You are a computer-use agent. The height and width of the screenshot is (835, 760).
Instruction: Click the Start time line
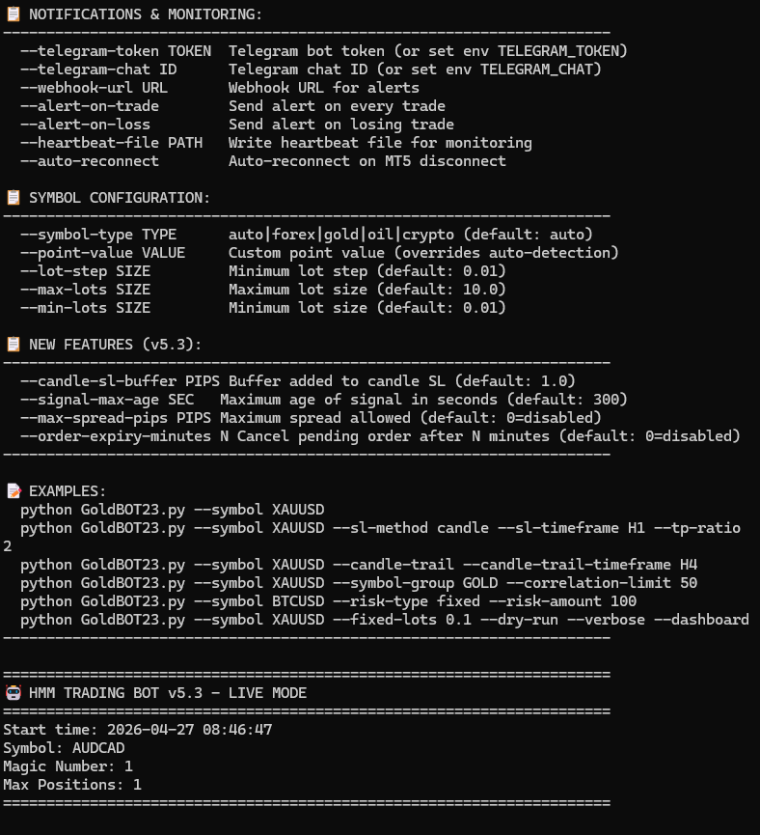[x=137, y=729]
